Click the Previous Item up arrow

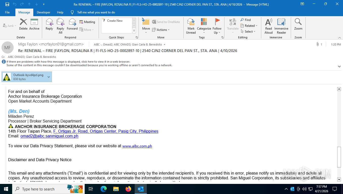29,4
